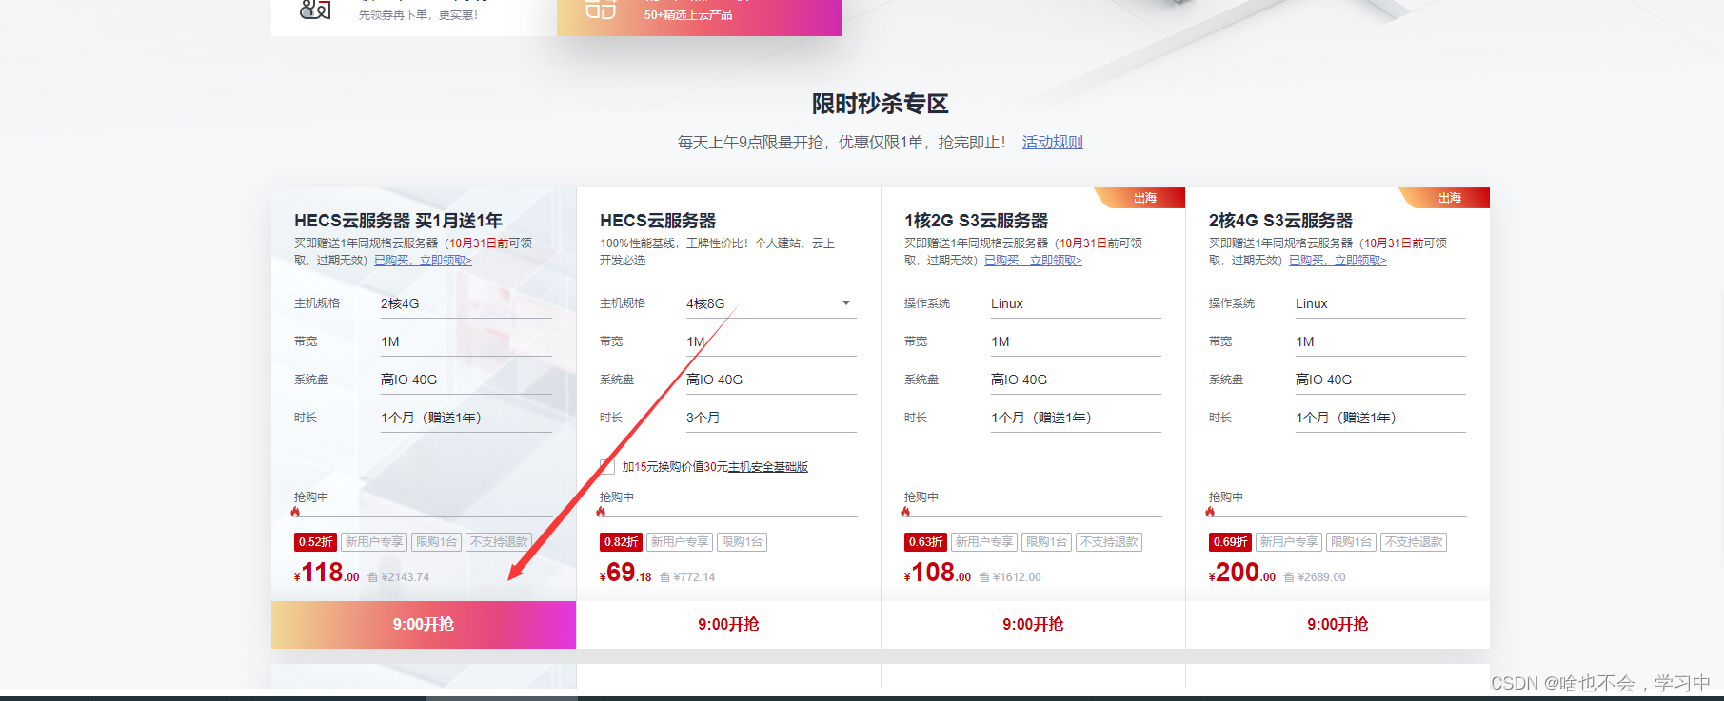
Task: Click the 省 ¥2689.00 savings text
Action: pos(1315,577)
